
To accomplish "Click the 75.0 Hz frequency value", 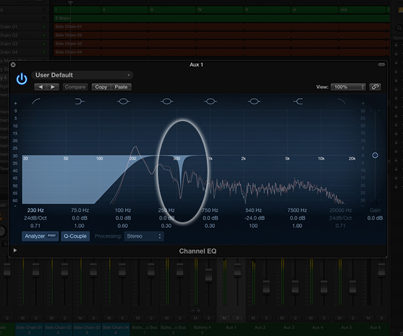I will pos(80,210).
